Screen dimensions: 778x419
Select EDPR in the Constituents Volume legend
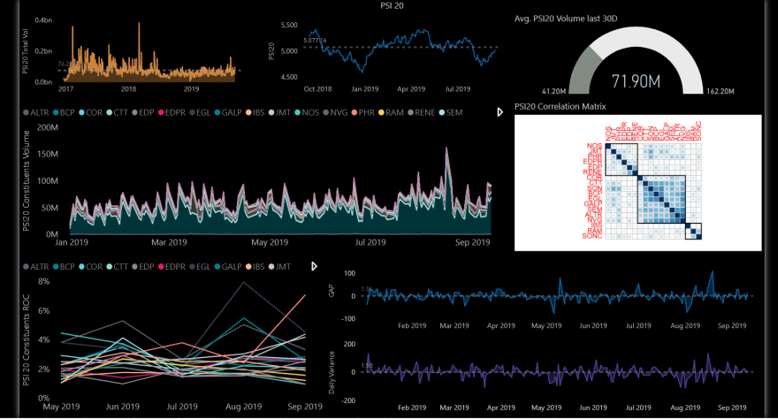click(172, 112)
